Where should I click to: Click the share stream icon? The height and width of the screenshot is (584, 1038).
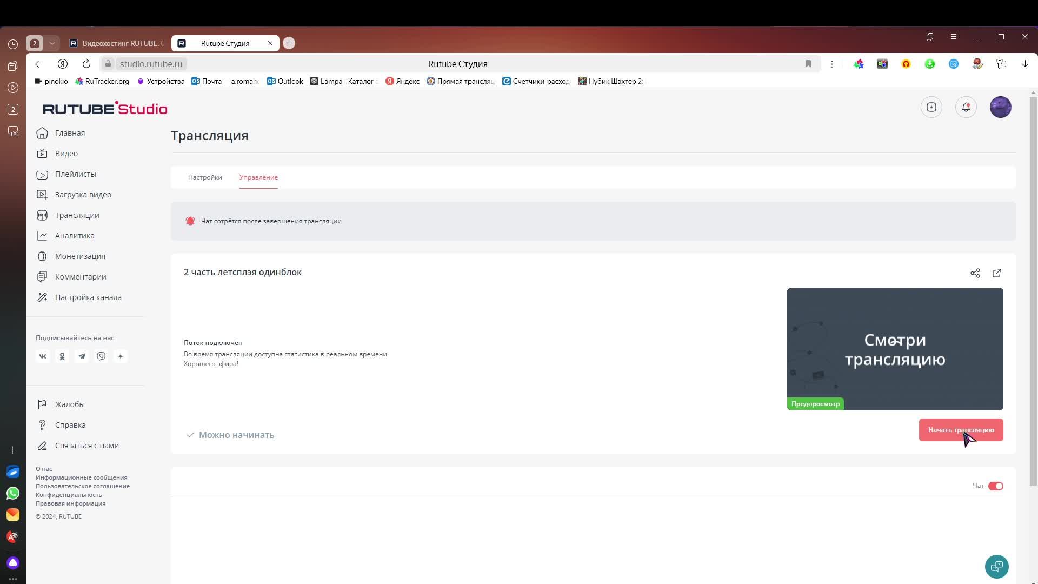(x=975, y=273)
